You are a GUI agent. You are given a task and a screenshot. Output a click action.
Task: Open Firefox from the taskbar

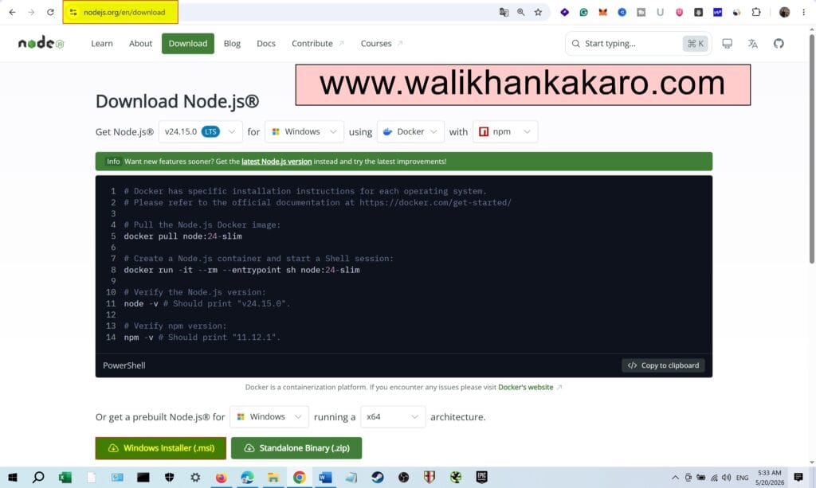pyautogui.click(x=222, y=477)
